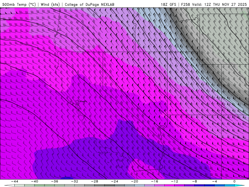Click the "F258" forecast hour text
The image size is (249, 187).
click(186, 4)
